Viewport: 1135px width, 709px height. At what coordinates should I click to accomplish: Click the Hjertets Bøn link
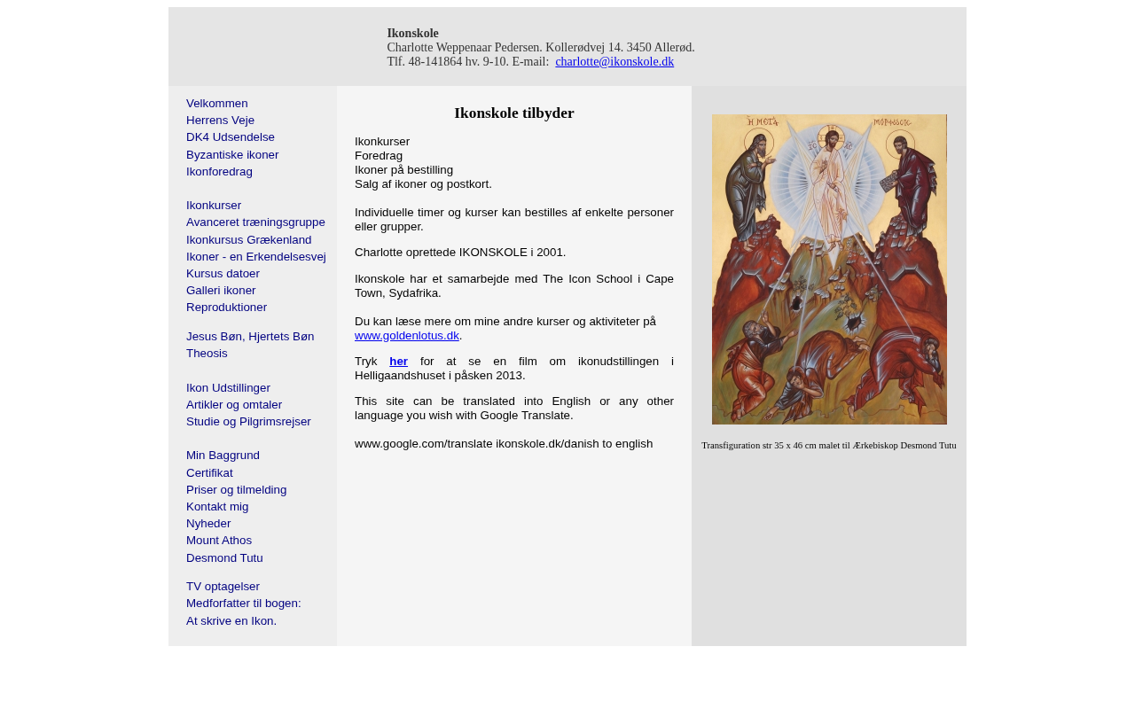coord(281,337)
